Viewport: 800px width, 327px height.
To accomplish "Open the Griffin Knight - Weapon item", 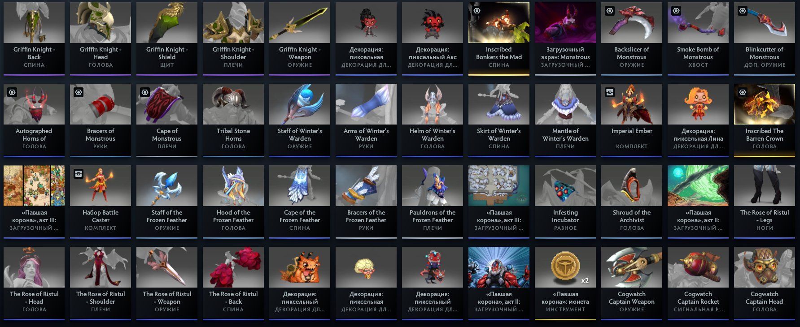I will tap(300, 39).
